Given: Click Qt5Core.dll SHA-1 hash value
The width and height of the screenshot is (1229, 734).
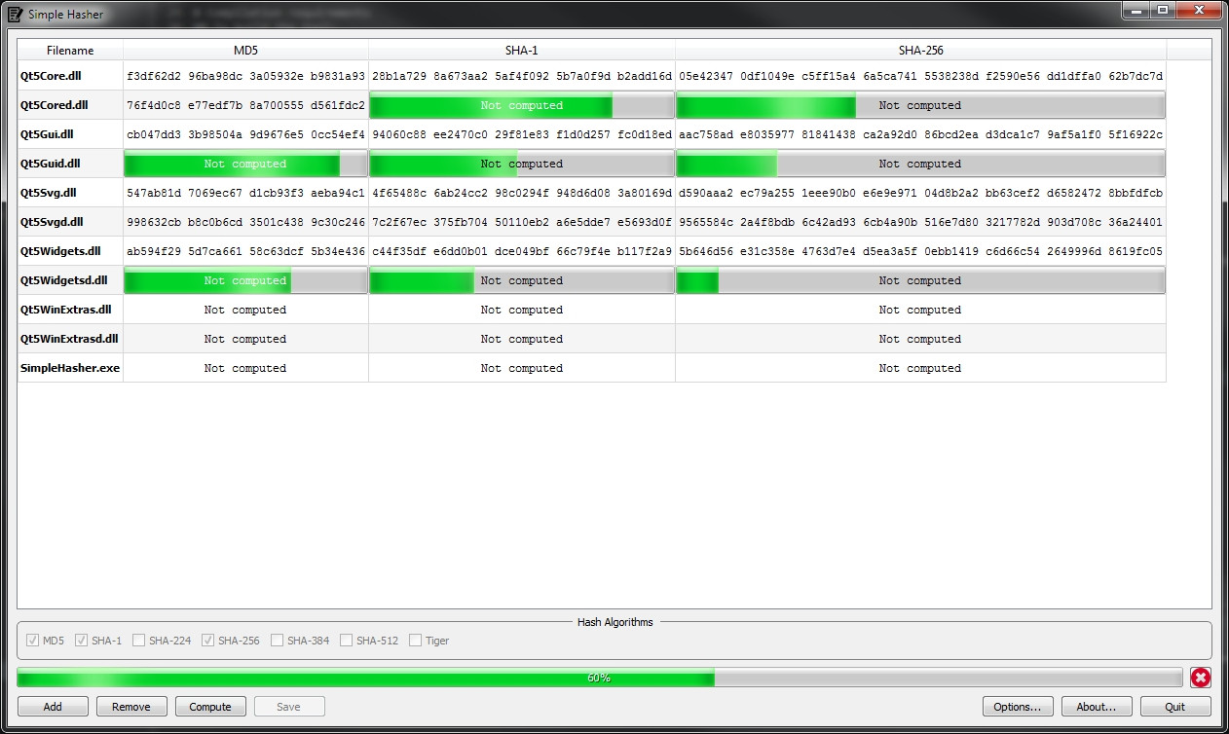Looking at the screenshot, I should click(x=522, y=76).
